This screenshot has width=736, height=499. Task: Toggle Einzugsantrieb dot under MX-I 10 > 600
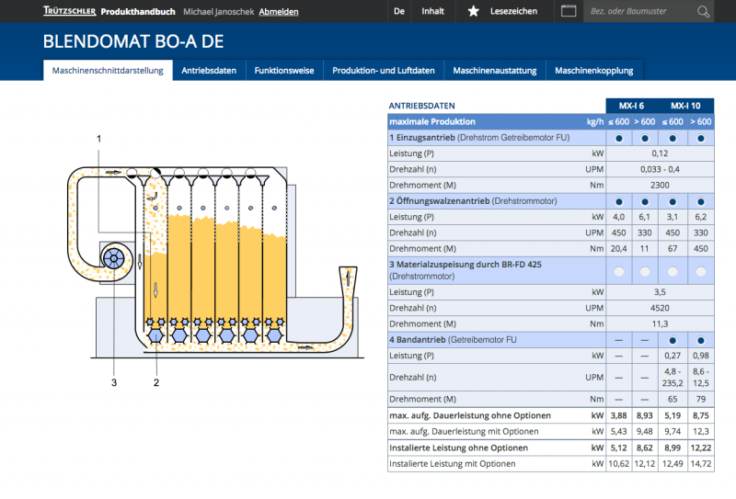pos(701,139)
